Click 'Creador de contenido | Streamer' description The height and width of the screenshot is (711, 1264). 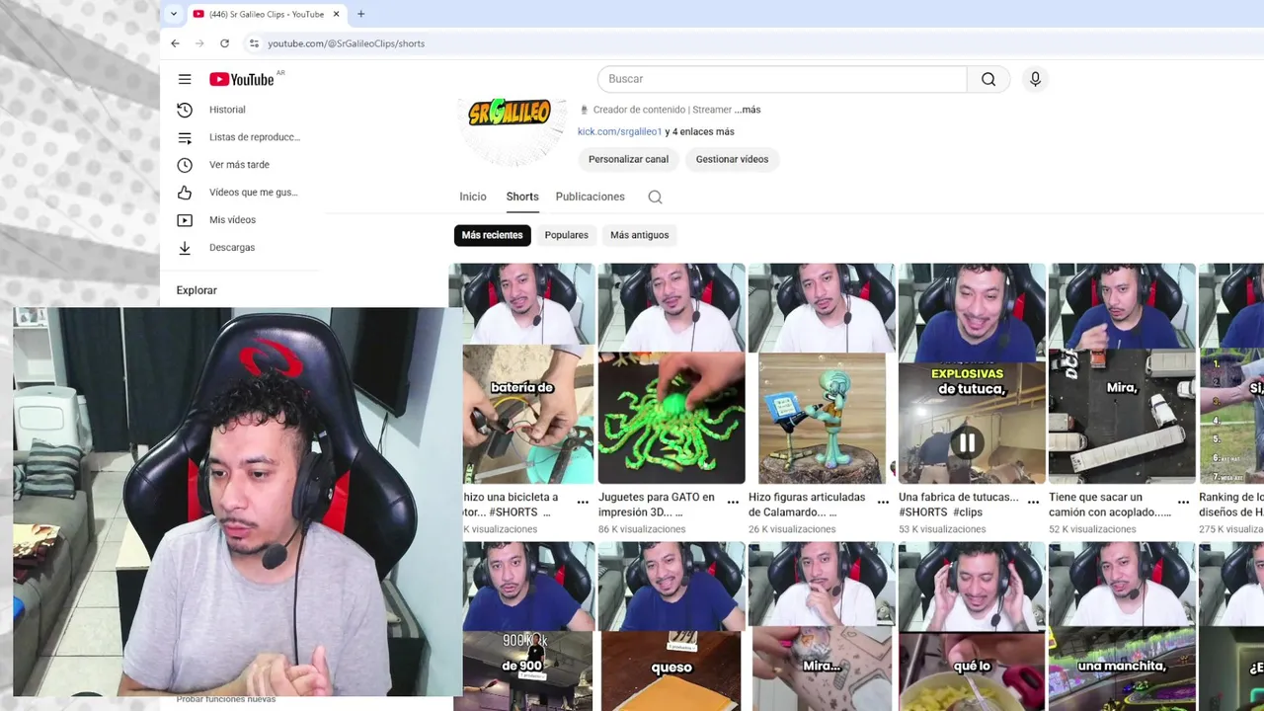662,110
